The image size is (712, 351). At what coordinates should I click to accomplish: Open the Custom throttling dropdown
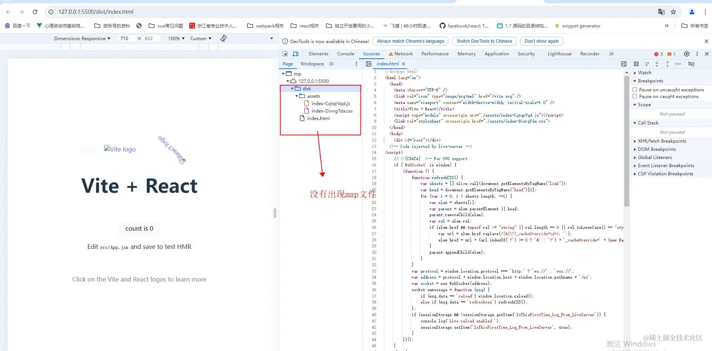click(201, 38)
